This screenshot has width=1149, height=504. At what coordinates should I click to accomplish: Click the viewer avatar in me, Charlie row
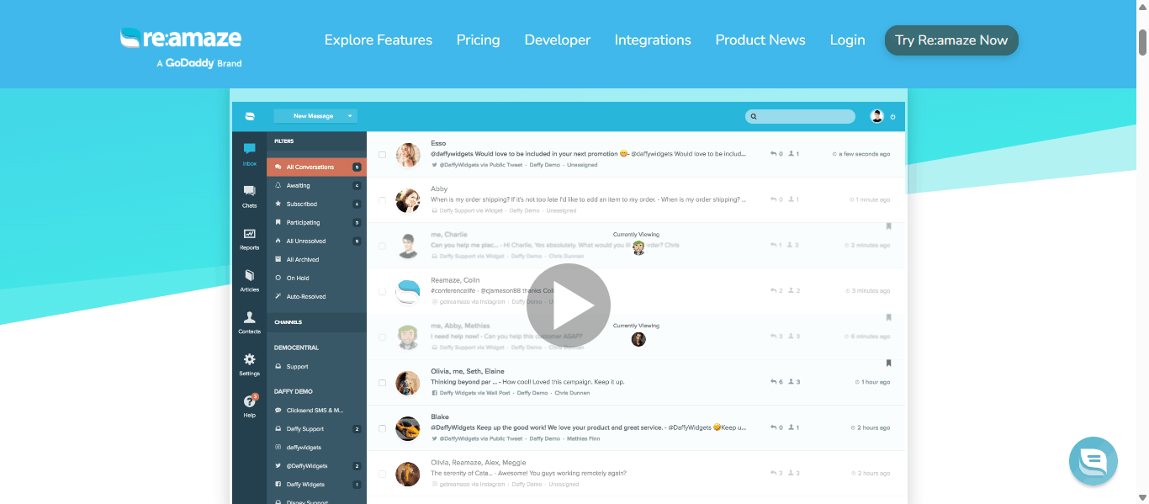[x=638, y=248]
